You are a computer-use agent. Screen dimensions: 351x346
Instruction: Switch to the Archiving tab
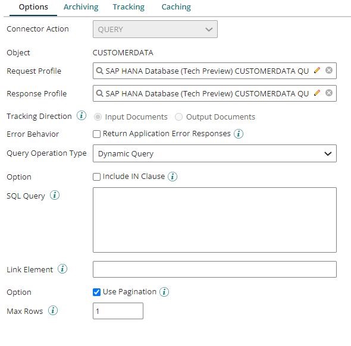[x=81, y=7]
